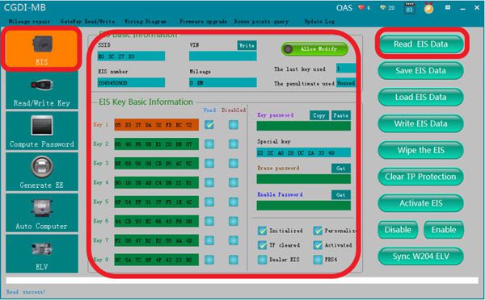
Task: Click Get next to Erase password
Action: pyautogui.click(x=341, y=169)
